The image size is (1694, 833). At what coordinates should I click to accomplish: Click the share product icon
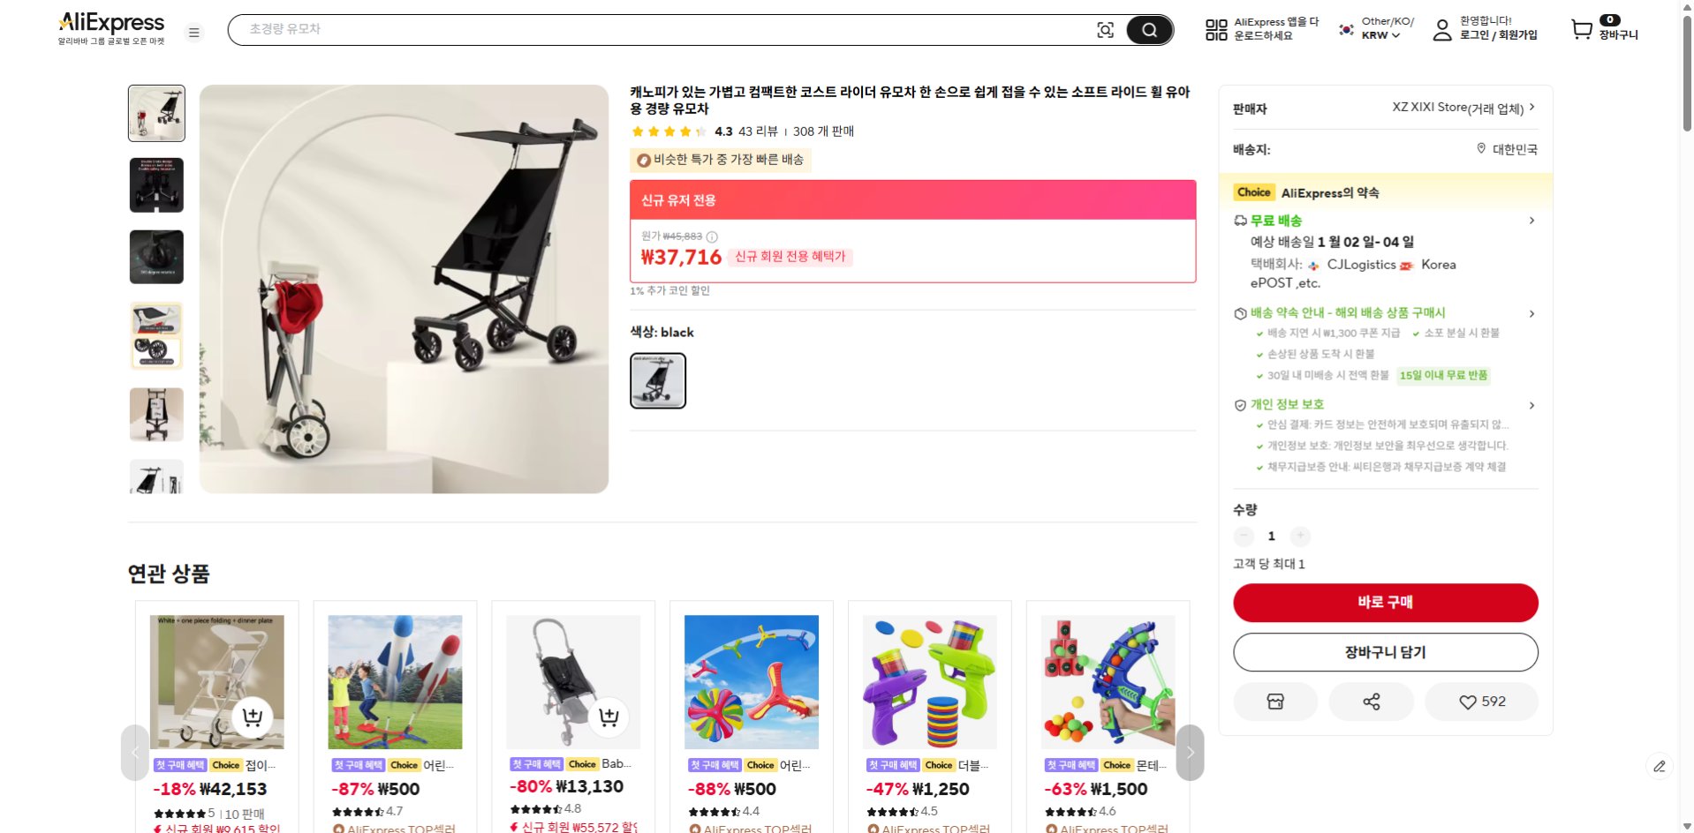(x=1371, y=702)
